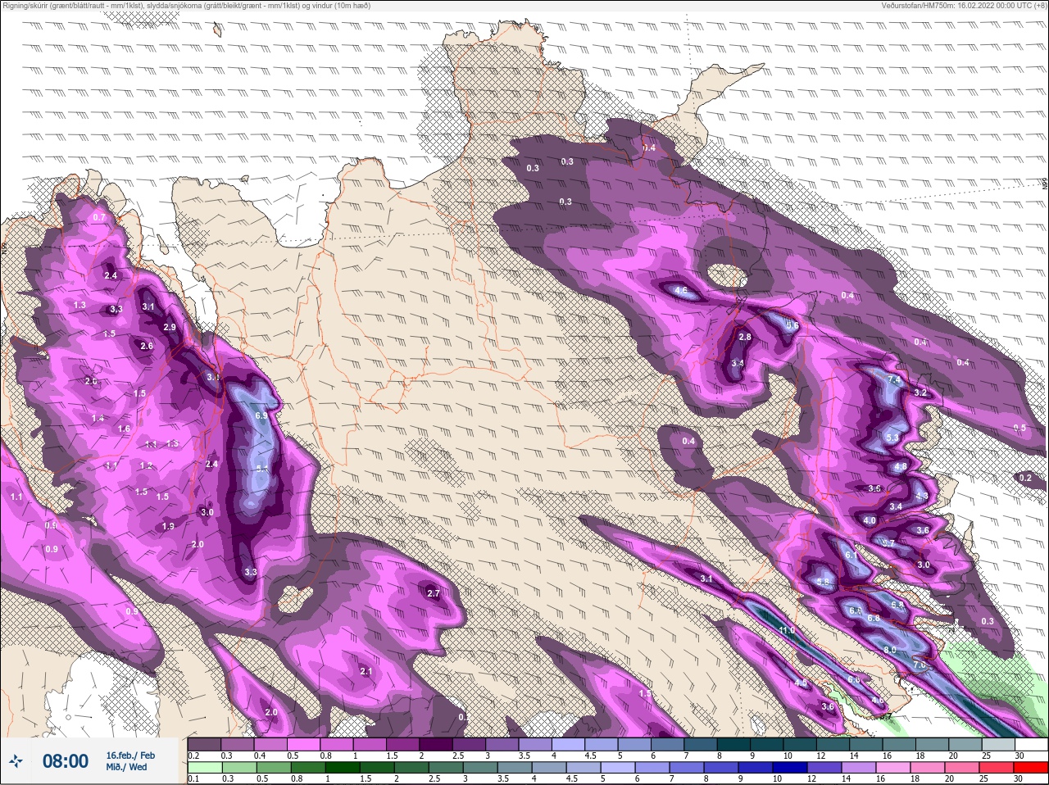Click the 2.8 precipitation value on the map
The width and height of the screenshot is (1049, 785).
tap(745, 337)
